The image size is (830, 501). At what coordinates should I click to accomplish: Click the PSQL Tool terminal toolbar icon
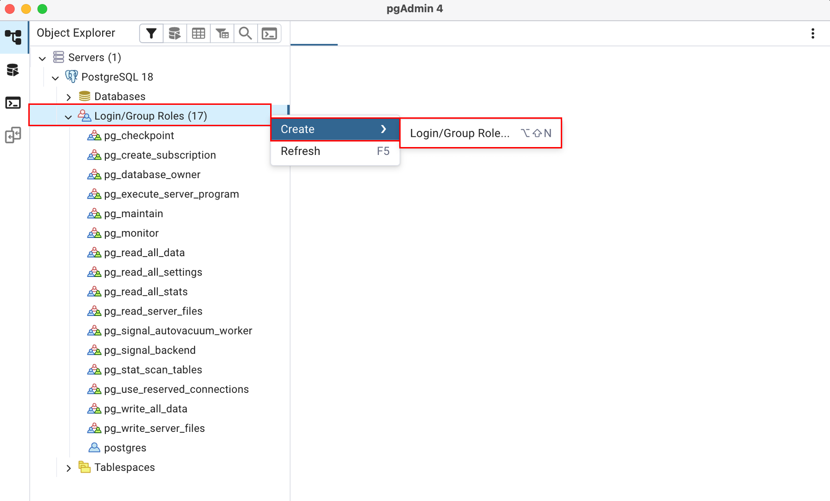pyautogui.click(x=269, y=33)
